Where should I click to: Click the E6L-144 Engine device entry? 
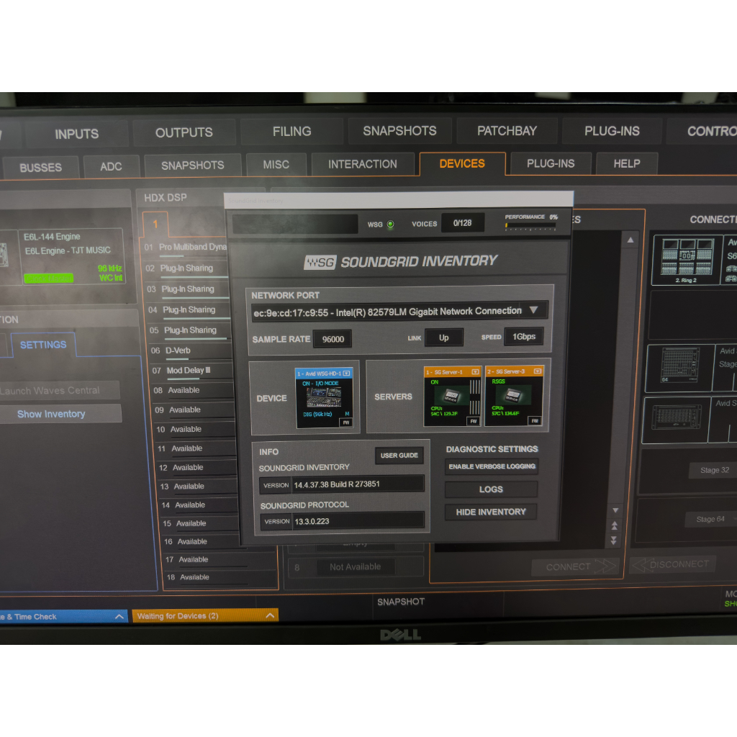(73, 257)
